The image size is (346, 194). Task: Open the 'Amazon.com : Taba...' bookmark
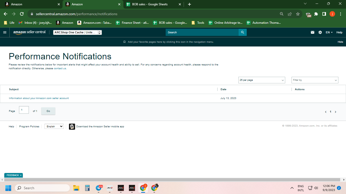(94, 23)
